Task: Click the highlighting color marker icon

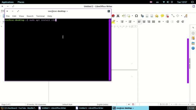Action: point(113,22)
